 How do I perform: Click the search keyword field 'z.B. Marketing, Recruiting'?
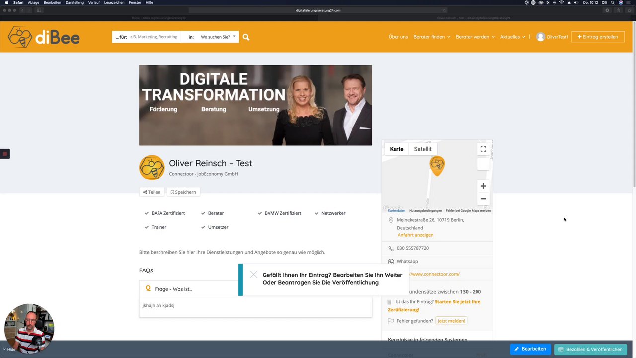click(x=154, y=37)
